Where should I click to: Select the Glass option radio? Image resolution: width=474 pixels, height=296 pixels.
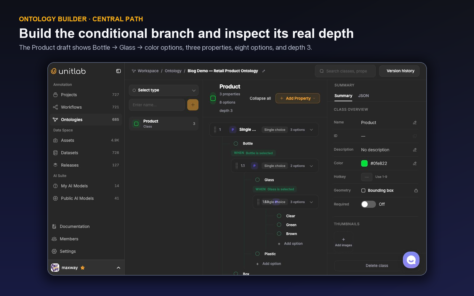257,180
